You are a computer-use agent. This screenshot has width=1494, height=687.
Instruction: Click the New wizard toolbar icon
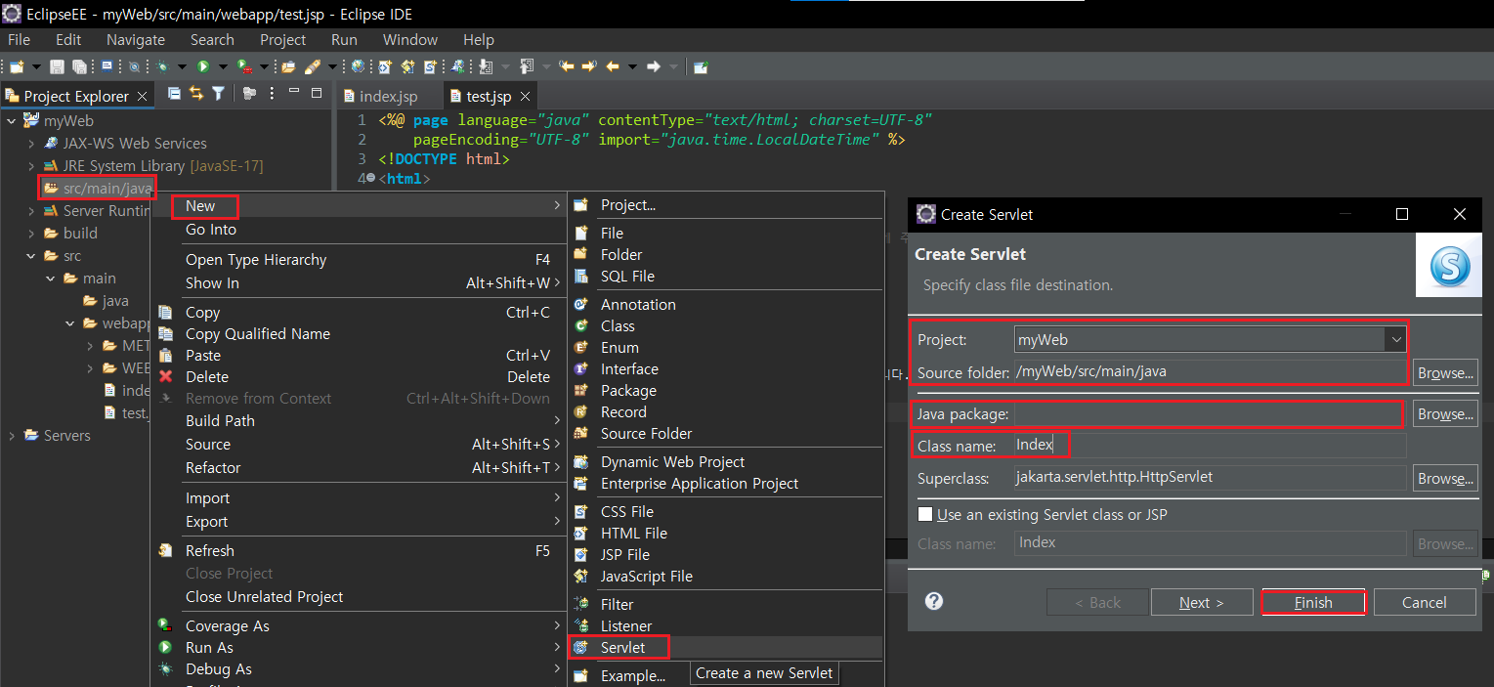(17, 66)
